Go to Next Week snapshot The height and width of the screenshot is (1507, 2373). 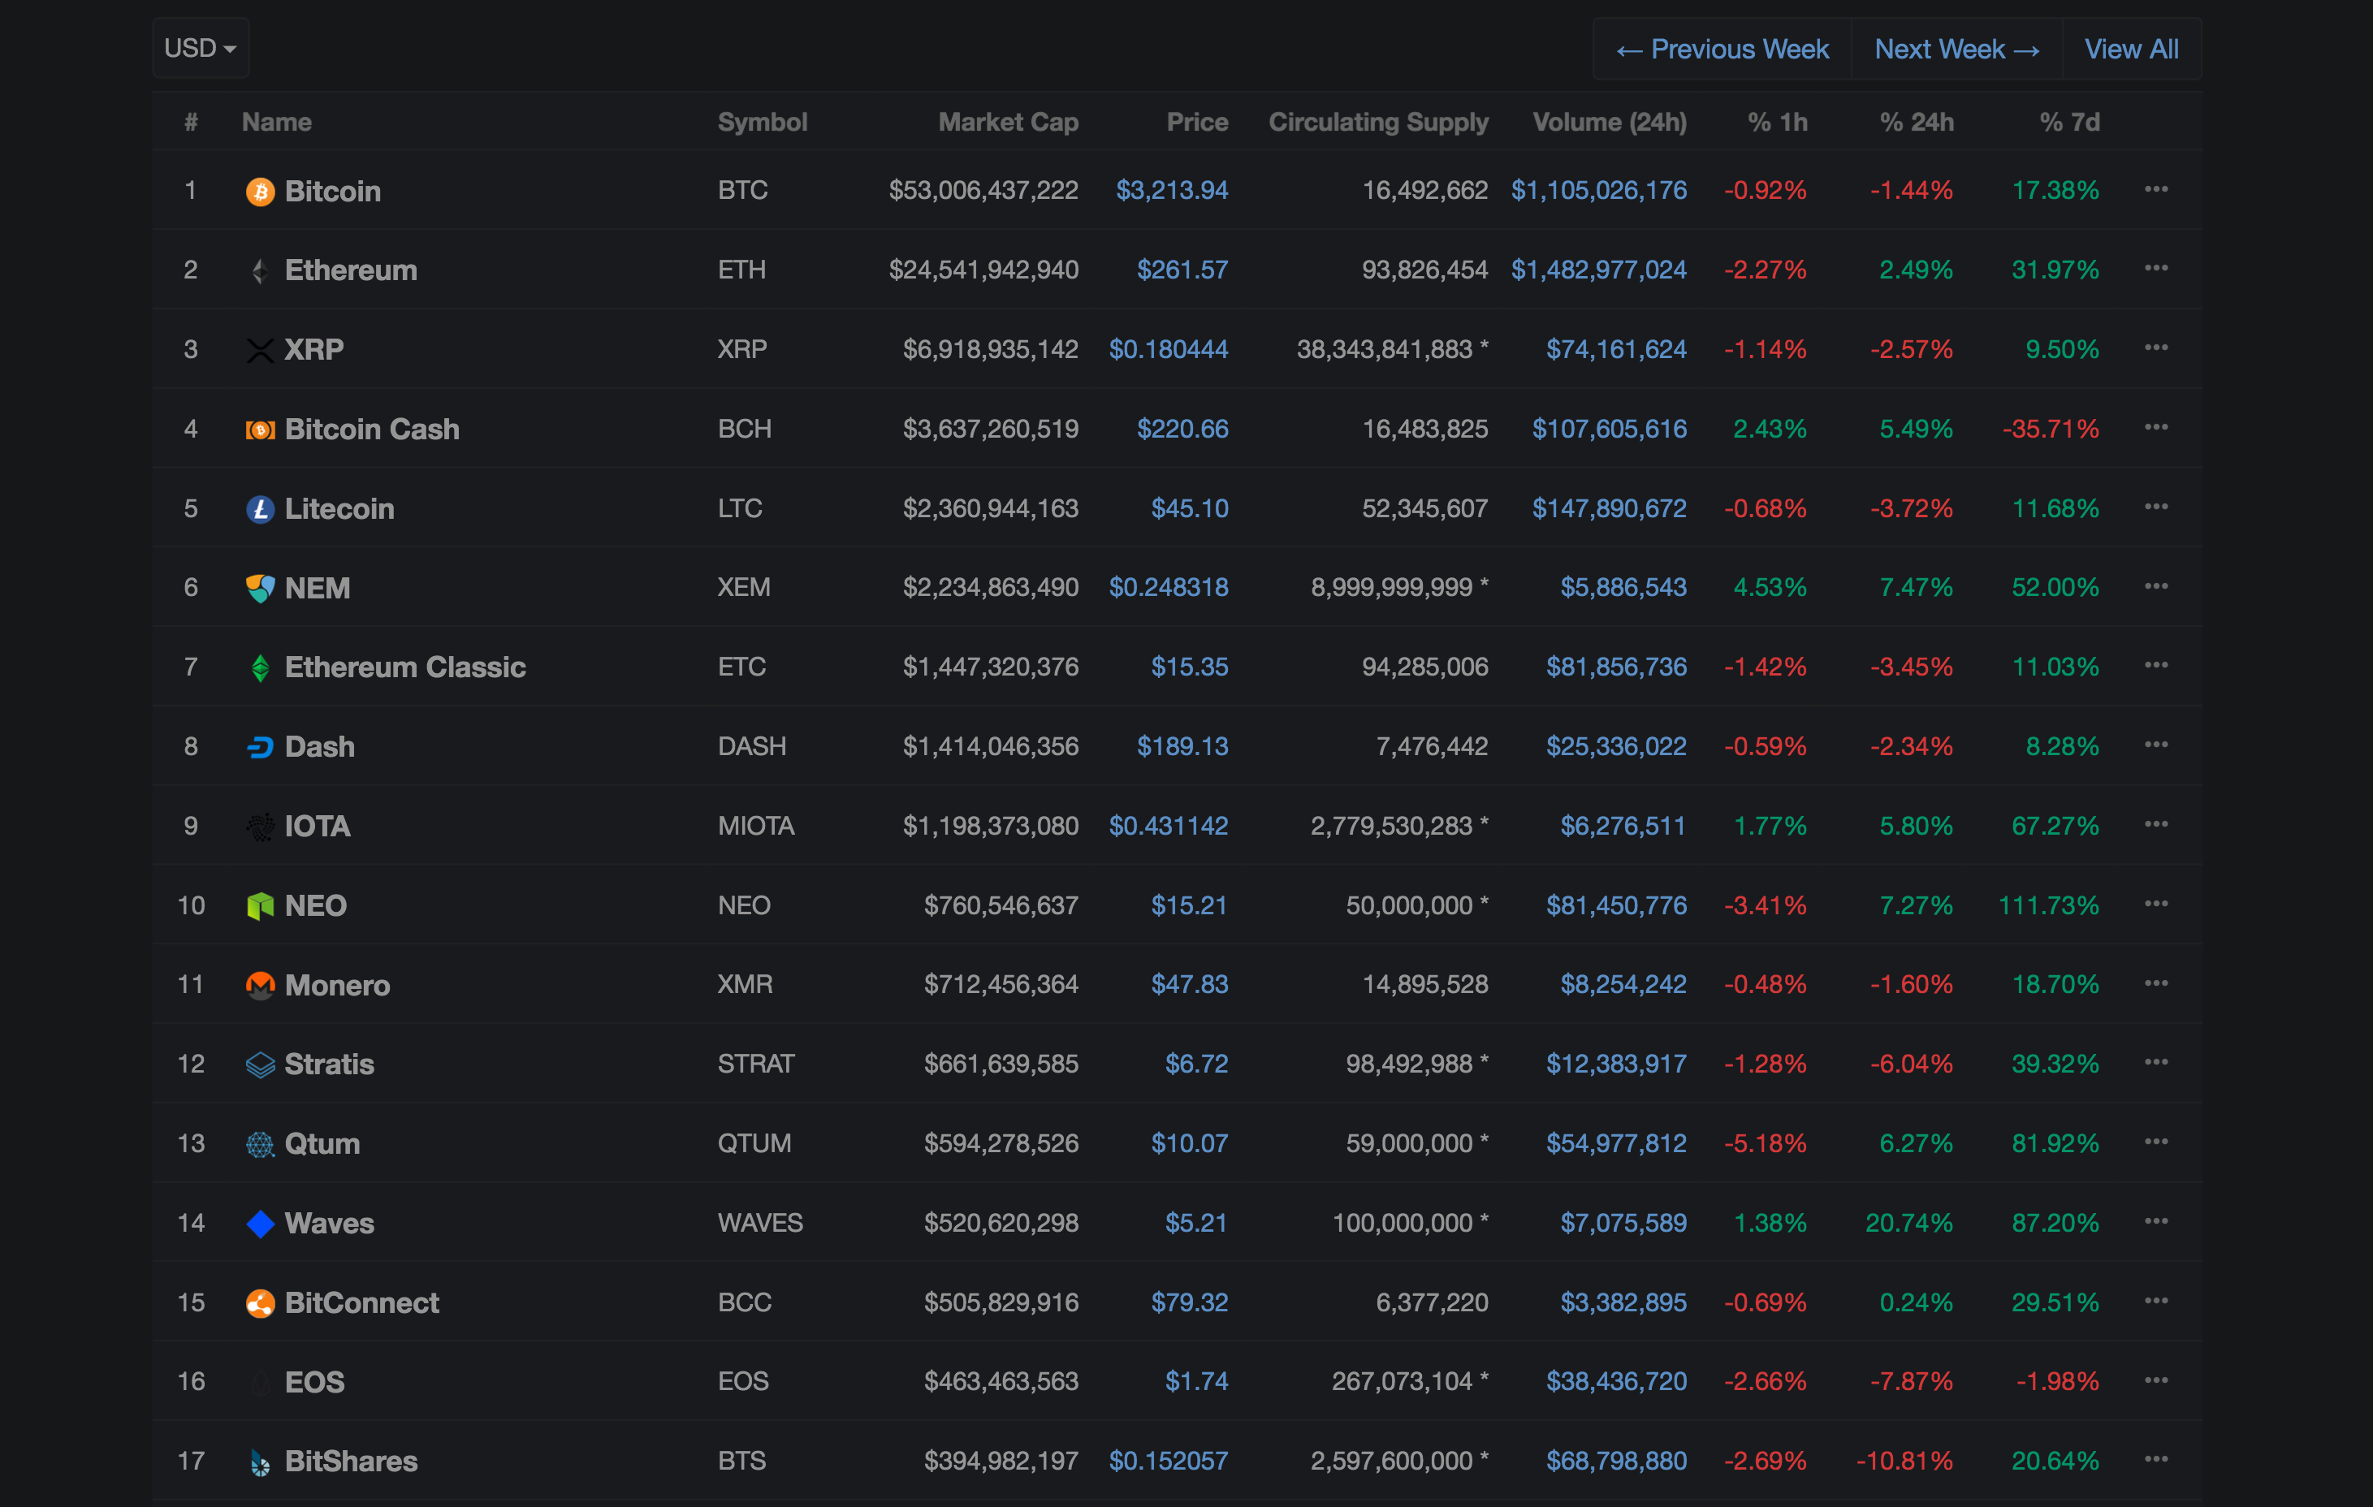point(1956,50)
